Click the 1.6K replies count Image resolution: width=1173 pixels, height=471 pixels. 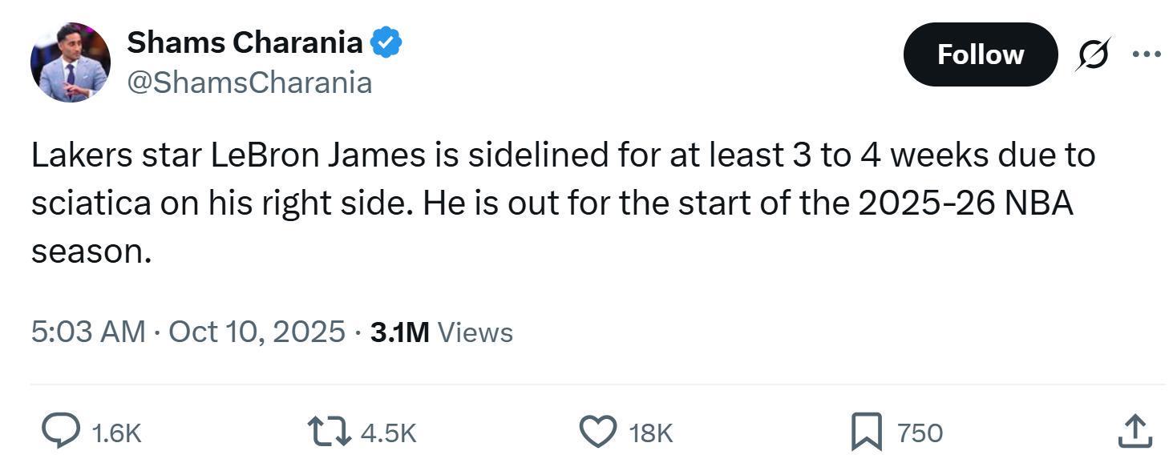click(x=116, y=433)
